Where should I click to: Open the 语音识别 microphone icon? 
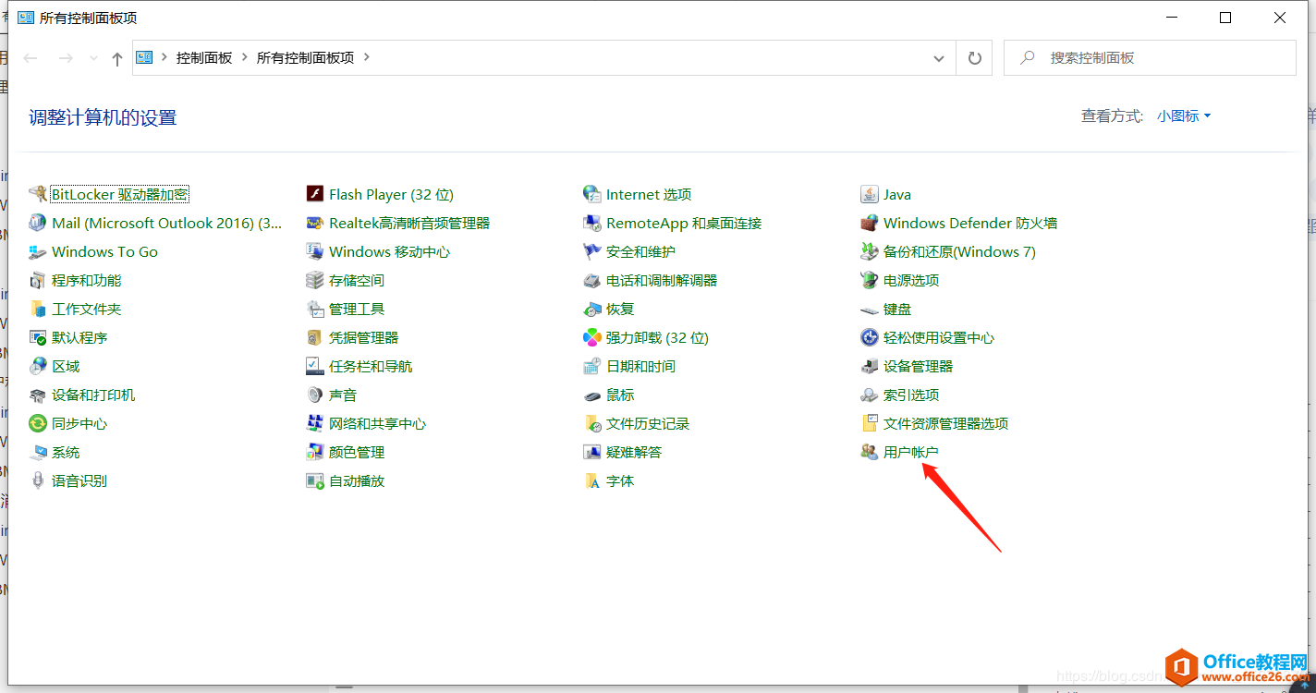tap(38, 480)
